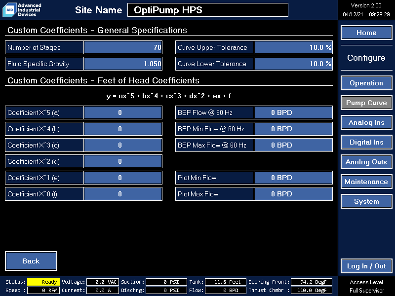Click the Site Name label

(98, 10)
